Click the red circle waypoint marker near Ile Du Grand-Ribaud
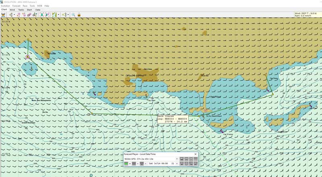 pyautogui.click(x=206, y=110)
